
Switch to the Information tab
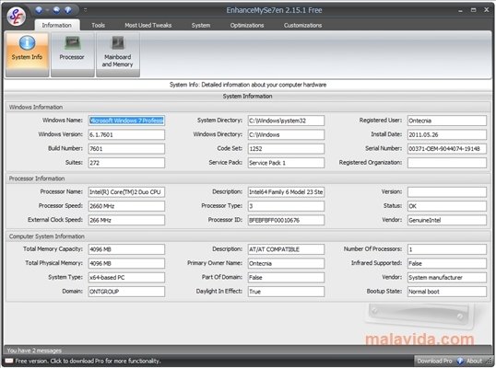[56, 25]
